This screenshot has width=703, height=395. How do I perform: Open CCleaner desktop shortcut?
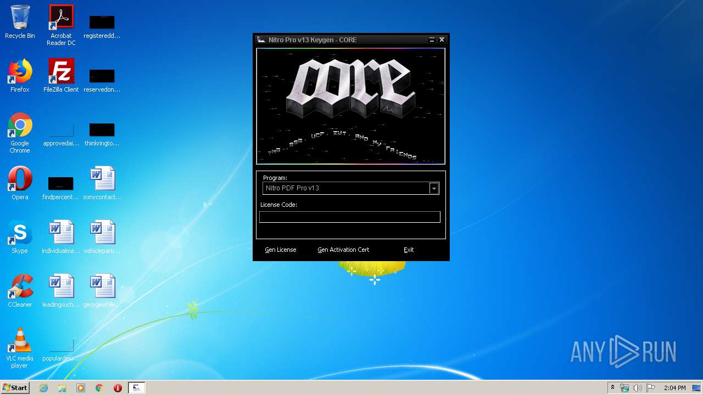[20, 291]
